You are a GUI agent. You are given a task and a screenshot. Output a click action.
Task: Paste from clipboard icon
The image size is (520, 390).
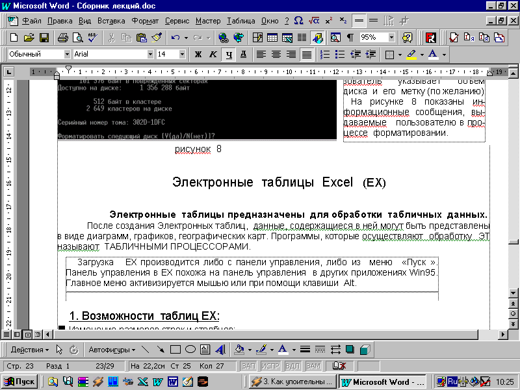[142, 38]
